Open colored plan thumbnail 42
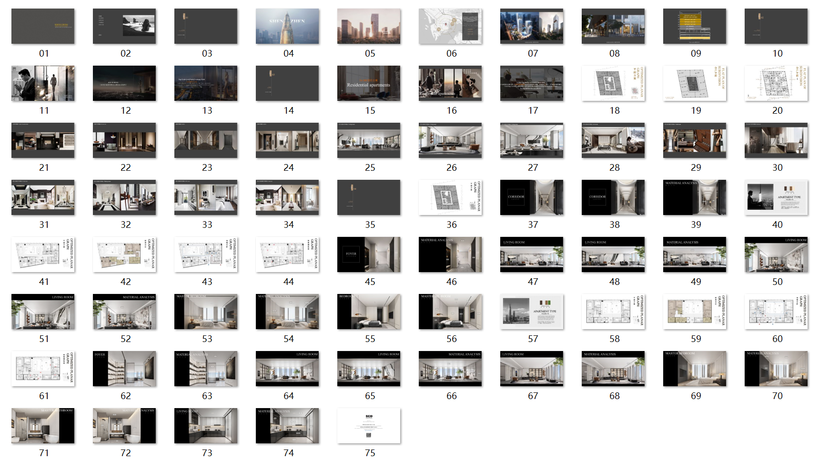 click(124, 254)
